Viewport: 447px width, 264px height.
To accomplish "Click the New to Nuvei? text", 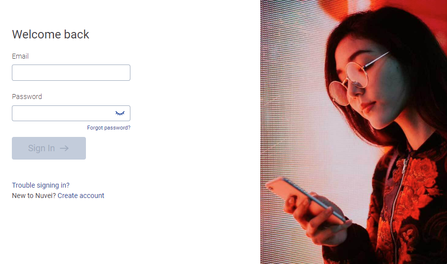I will (34, 196).
